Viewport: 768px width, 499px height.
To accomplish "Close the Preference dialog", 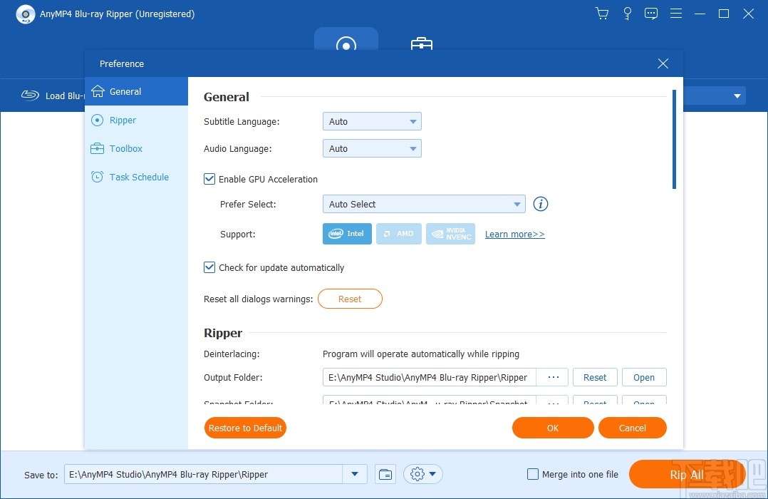I will tap(663, 63).
